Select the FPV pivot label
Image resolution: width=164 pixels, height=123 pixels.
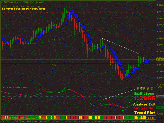(54, 65)
